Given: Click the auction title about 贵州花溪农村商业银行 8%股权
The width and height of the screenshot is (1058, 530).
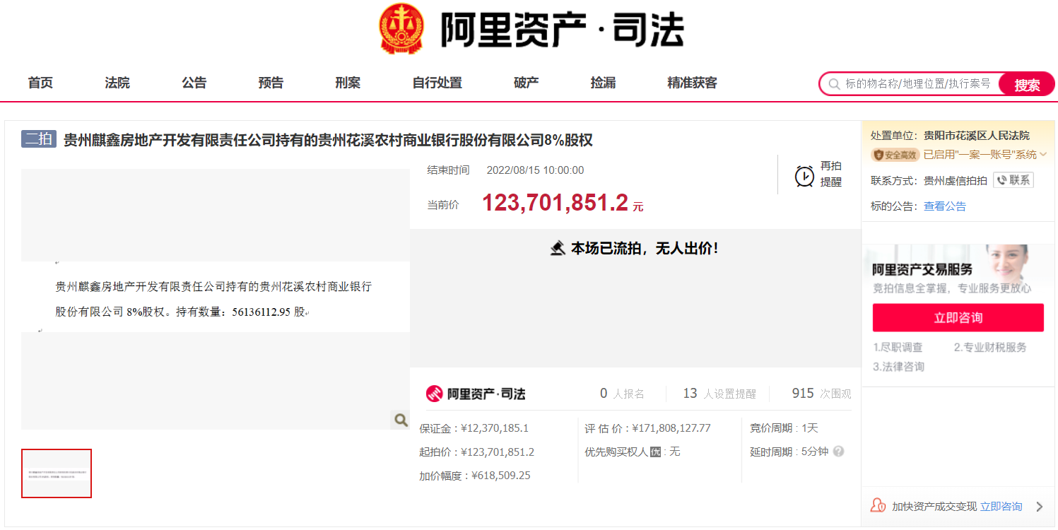Looking at the screenshot, I should coord(328,140).
